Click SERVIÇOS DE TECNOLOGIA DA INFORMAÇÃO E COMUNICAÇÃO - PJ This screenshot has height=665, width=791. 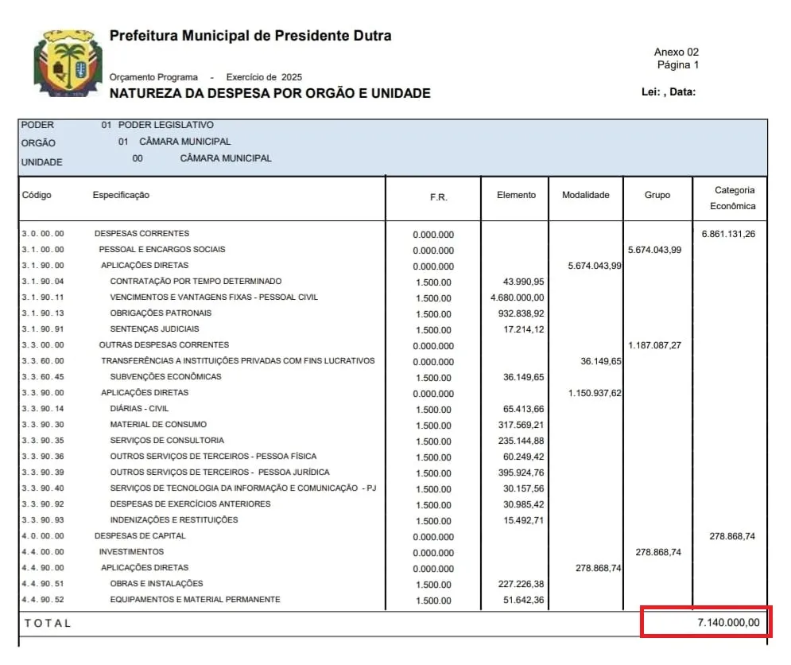[243, 488]
